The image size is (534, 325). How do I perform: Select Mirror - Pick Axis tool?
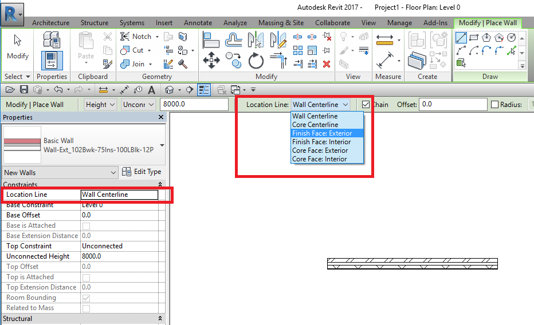pos(256,39)
